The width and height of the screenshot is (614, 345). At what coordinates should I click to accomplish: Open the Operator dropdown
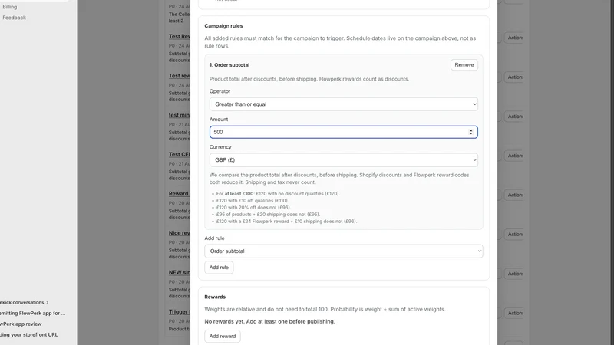point(343,104)
